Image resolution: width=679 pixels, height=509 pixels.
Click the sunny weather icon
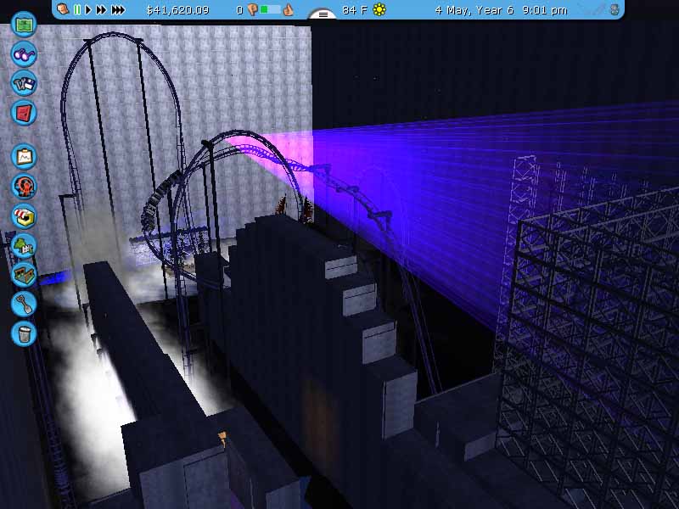[379, 9]
